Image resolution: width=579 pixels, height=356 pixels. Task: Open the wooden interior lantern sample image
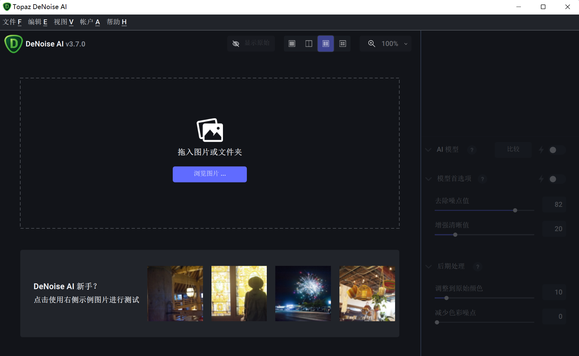coord(175,293)
